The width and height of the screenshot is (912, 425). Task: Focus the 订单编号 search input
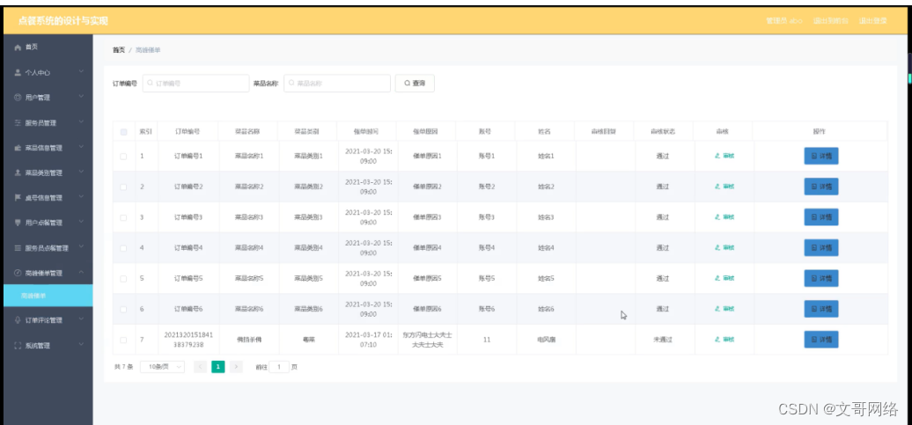[195, 83]
